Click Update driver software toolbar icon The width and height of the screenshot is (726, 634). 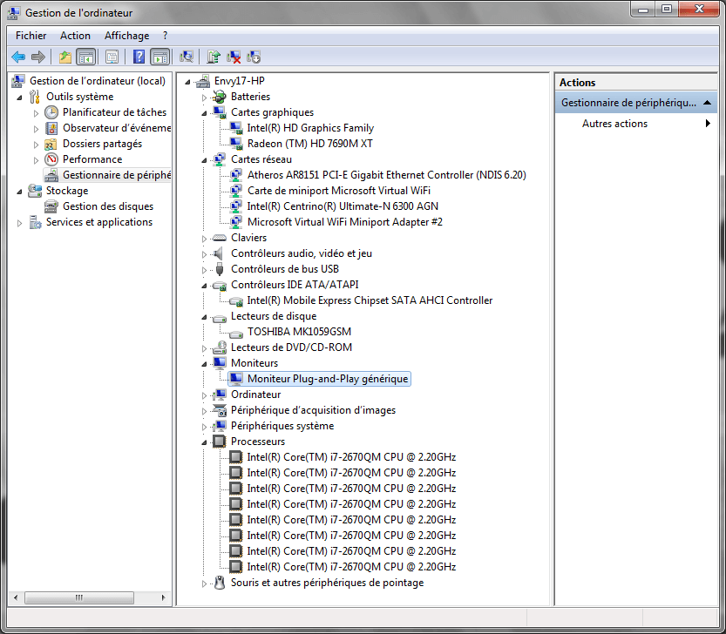(x=214, y=57)
